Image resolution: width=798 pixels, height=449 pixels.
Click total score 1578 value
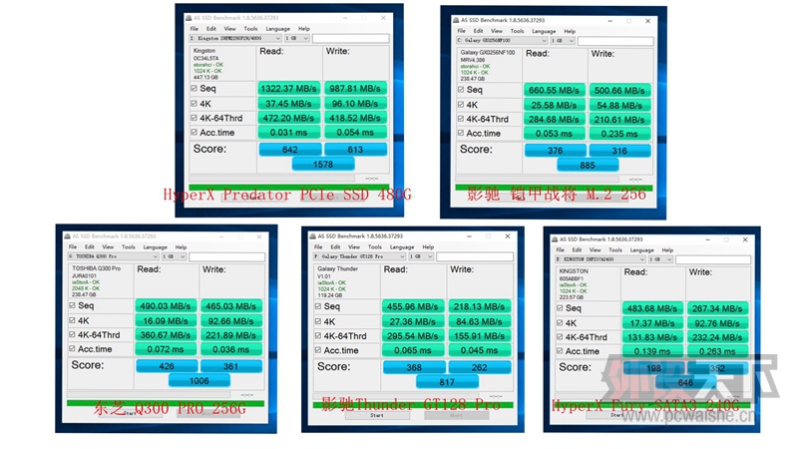(323, 165)
